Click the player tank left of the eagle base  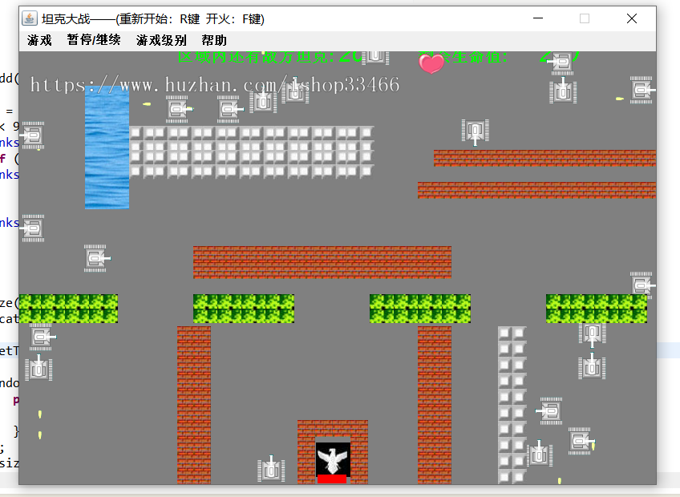point(271,469)
